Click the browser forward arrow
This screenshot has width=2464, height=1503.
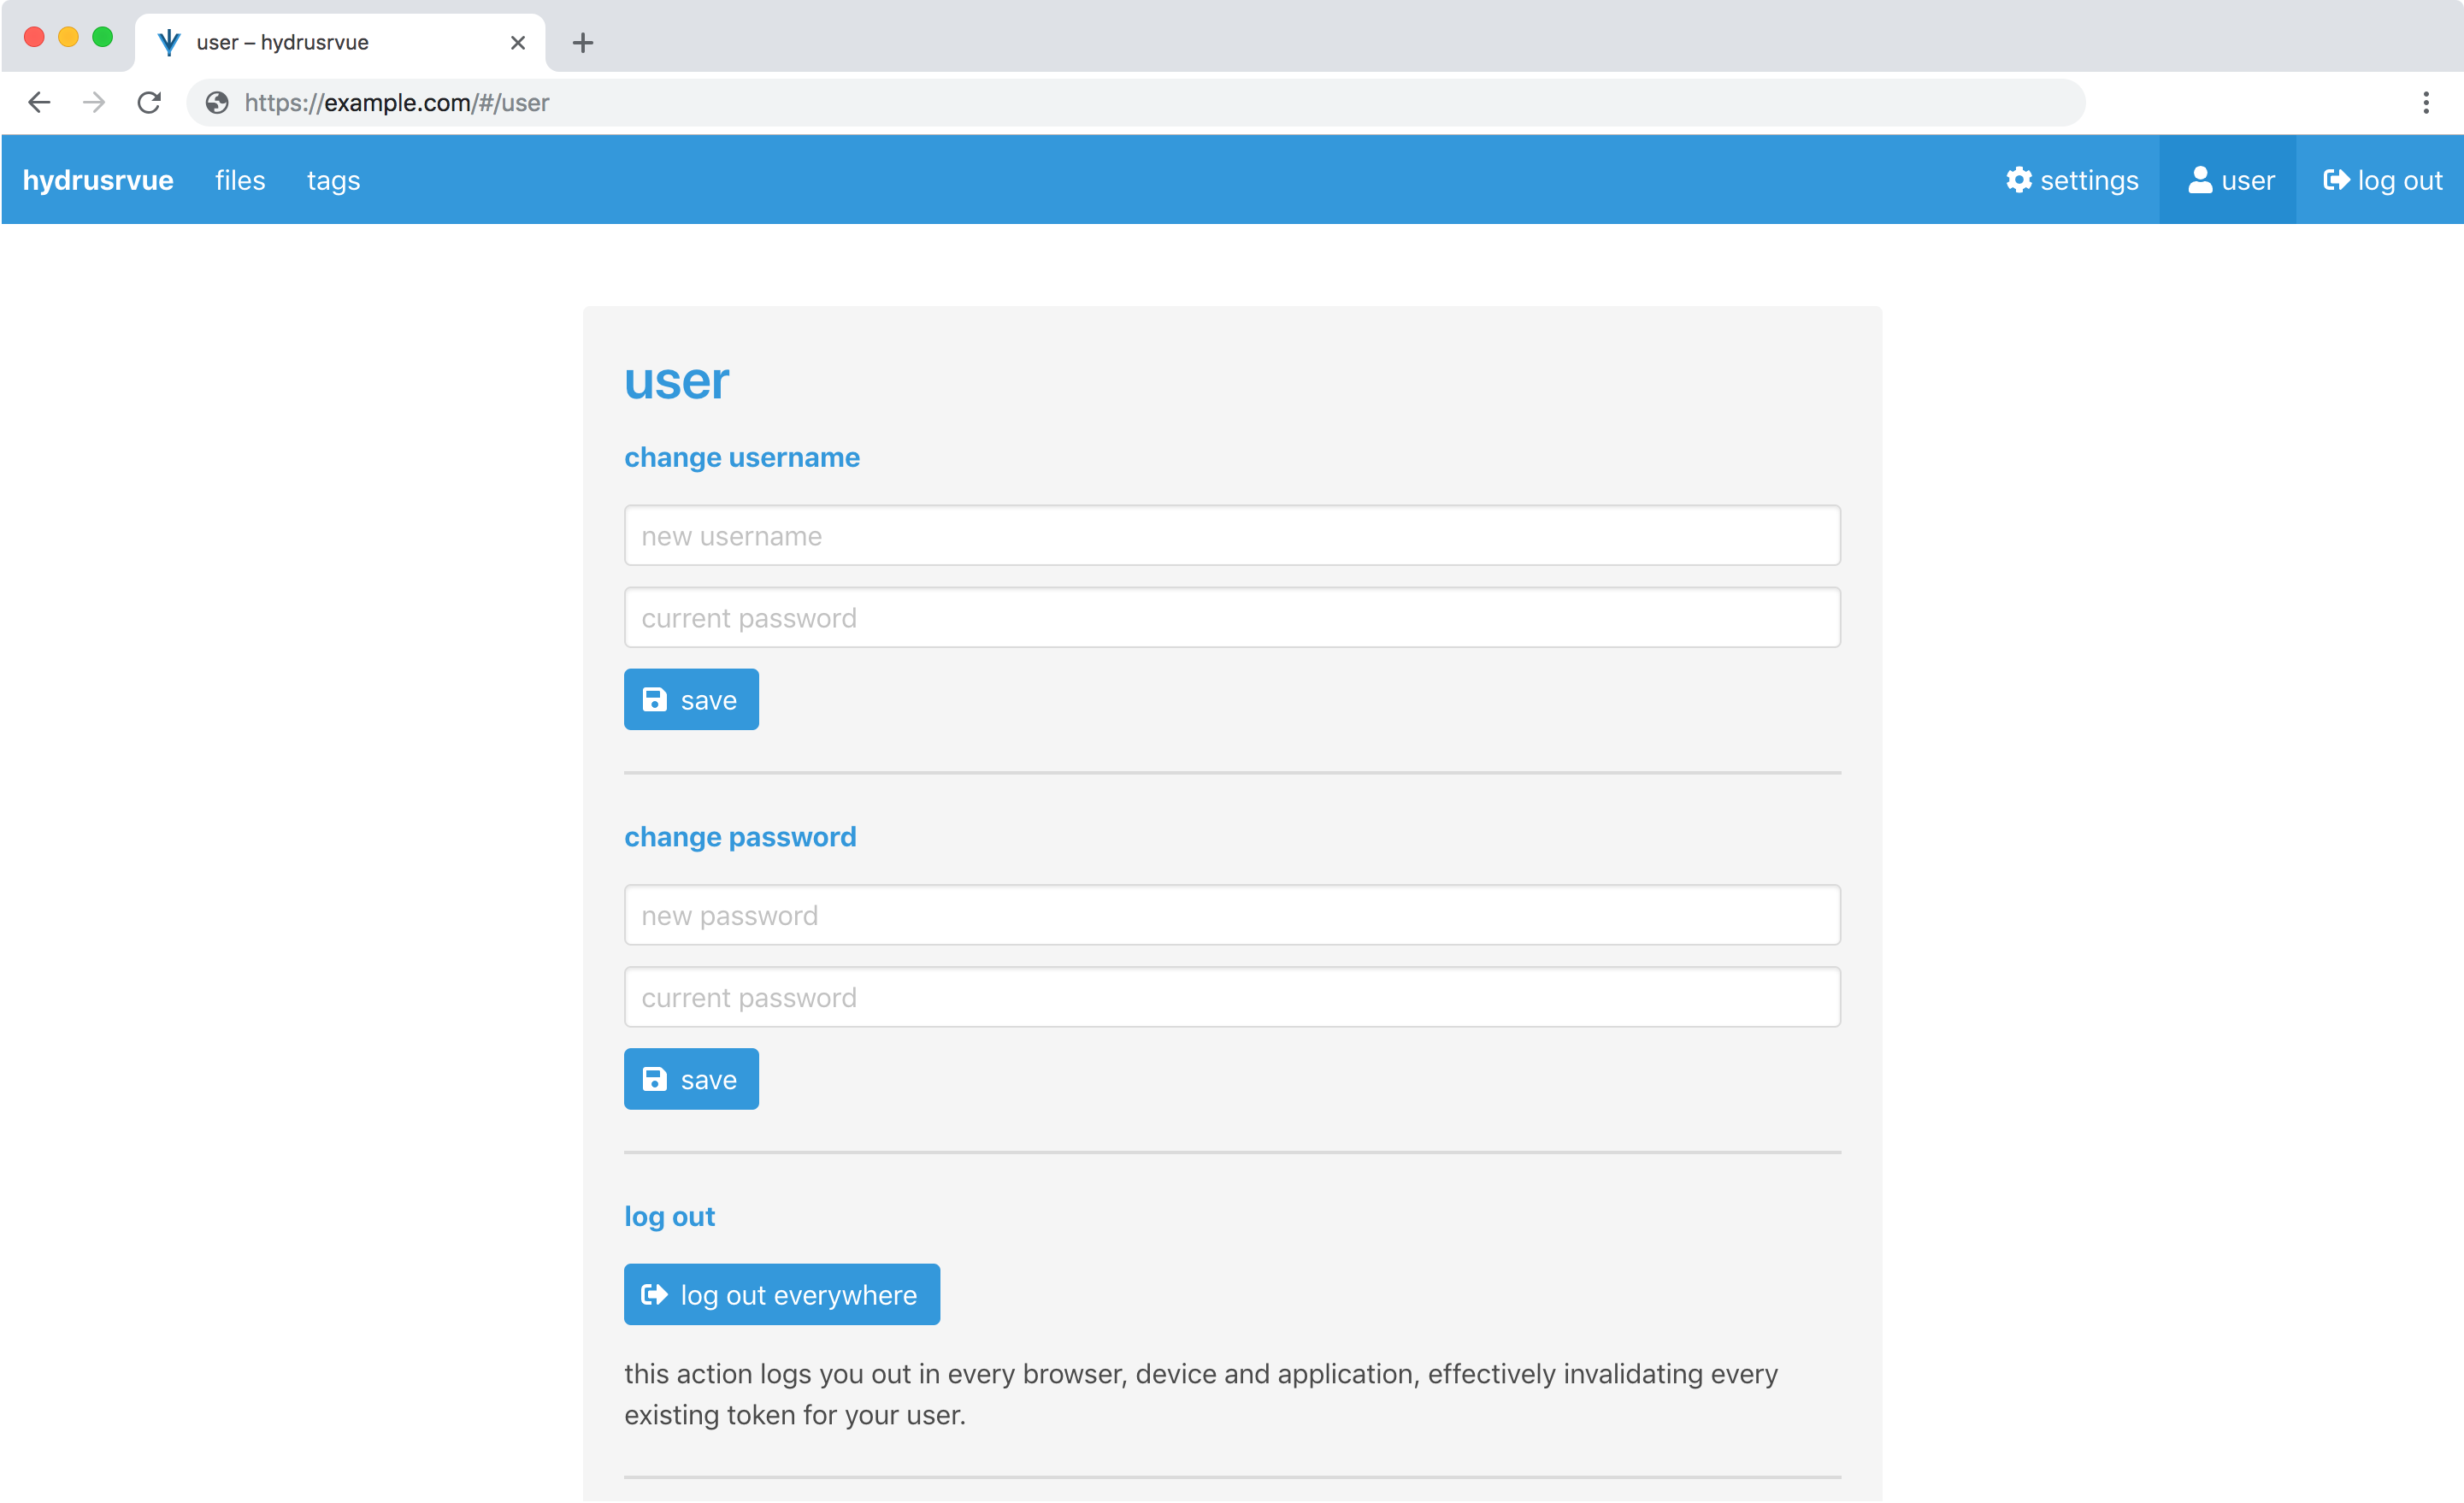(x=94, y=102)
